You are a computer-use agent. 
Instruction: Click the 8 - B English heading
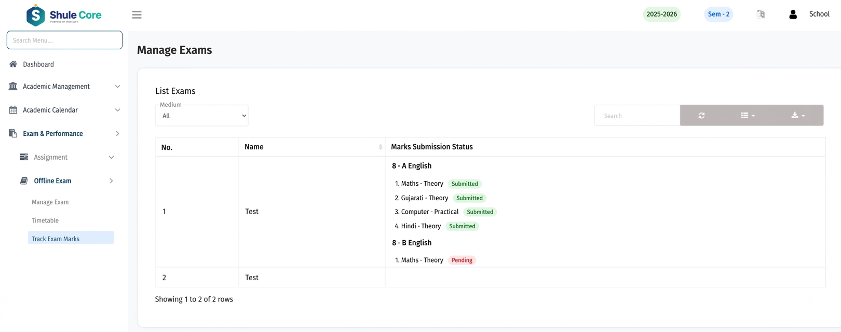412,243
